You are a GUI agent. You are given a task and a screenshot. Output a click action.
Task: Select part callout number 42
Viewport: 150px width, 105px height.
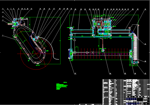pyautogui.click(x=145, y=61)
